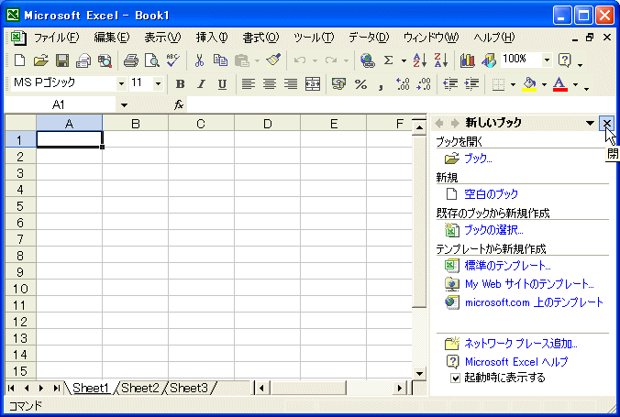Screen dimensions: 620x417
Task: Click the Help question mark icon
Action: (565, 60)
